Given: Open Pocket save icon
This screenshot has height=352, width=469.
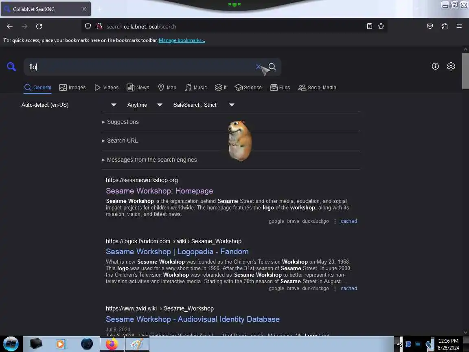Looking at the screenshot, I should coord(430,26).
